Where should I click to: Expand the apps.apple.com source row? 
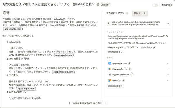point(138,63)
